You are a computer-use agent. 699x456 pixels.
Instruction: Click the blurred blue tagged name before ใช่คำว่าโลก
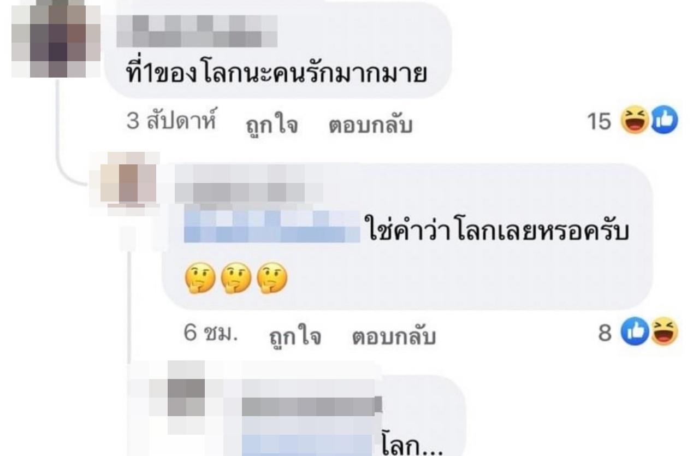273,226
